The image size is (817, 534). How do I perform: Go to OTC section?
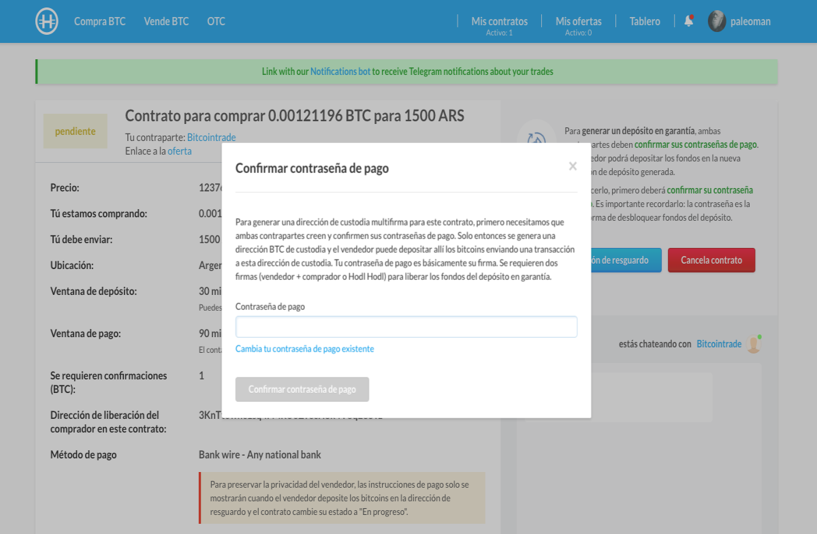(216, 21)
